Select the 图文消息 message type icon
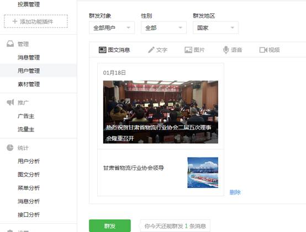The image size is (306, 232). coord(102,50)
